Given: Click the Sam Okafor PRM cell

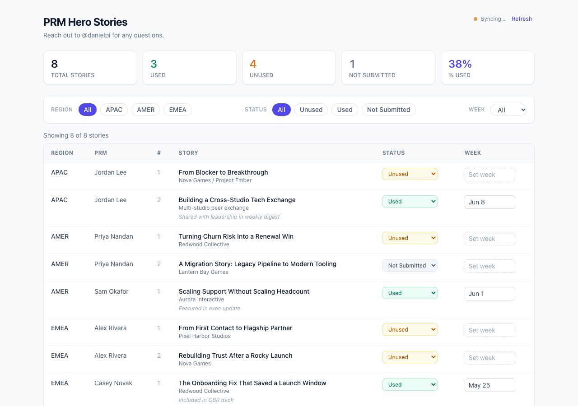Looking at the screenshot, I should coord(112,291).
